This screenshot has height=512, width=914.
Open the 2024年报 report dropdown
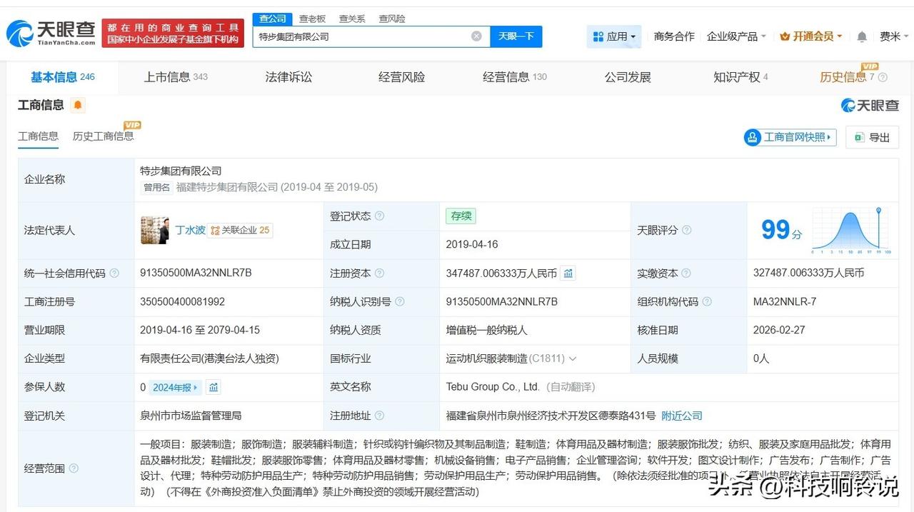(175, 387)
